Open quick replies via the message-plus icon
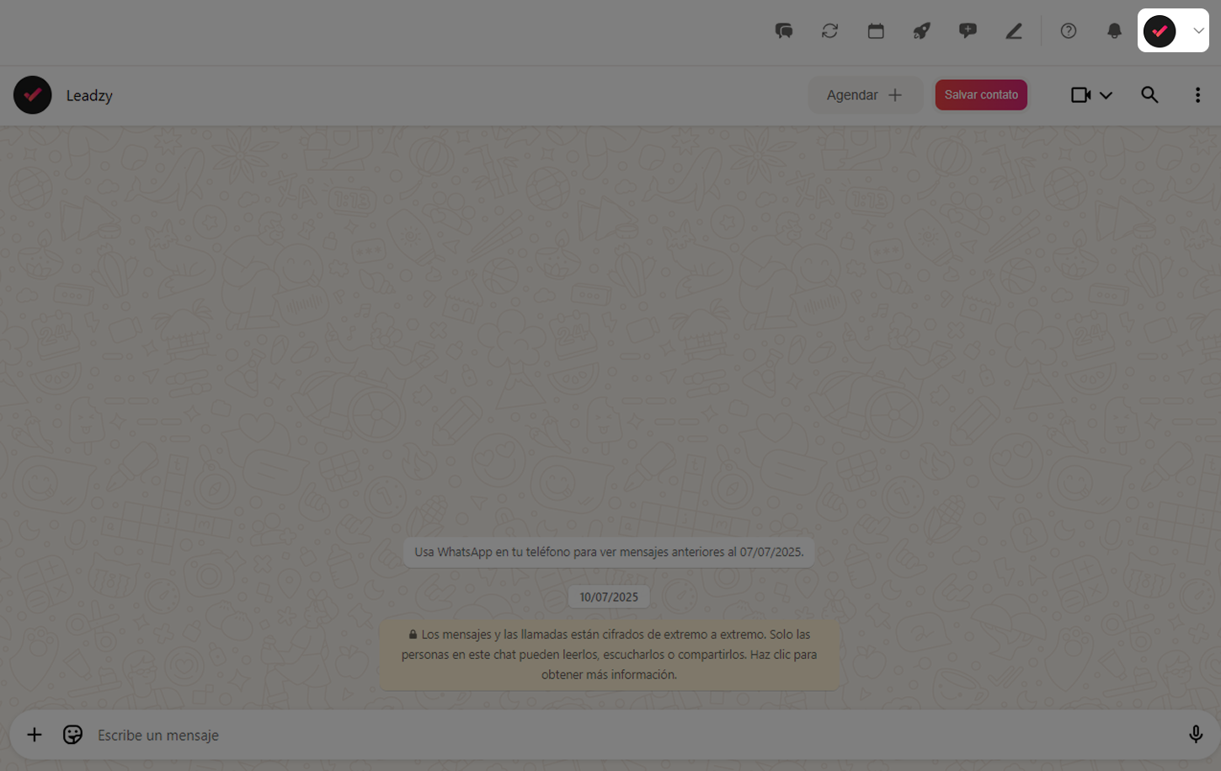Screen dimensions: 1221x771 (968, 30)
